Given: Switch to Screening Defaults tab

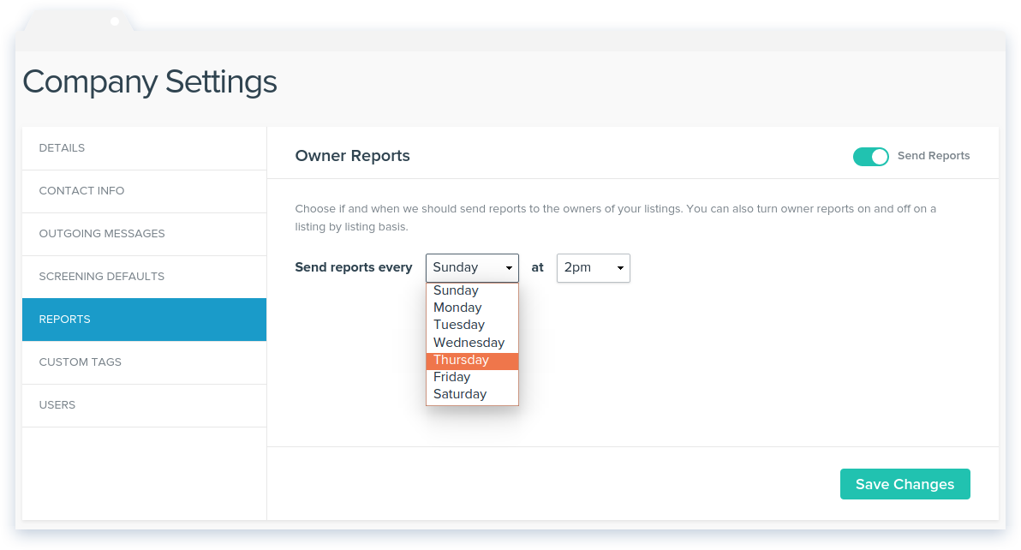Looking at the screenshot, I should pos(145,277).
